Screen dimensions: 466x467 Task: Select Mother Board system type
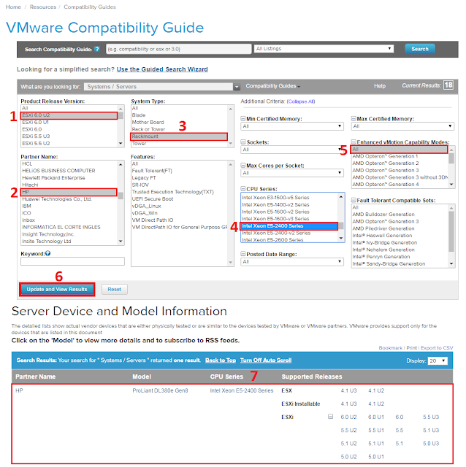click(179, 123)
